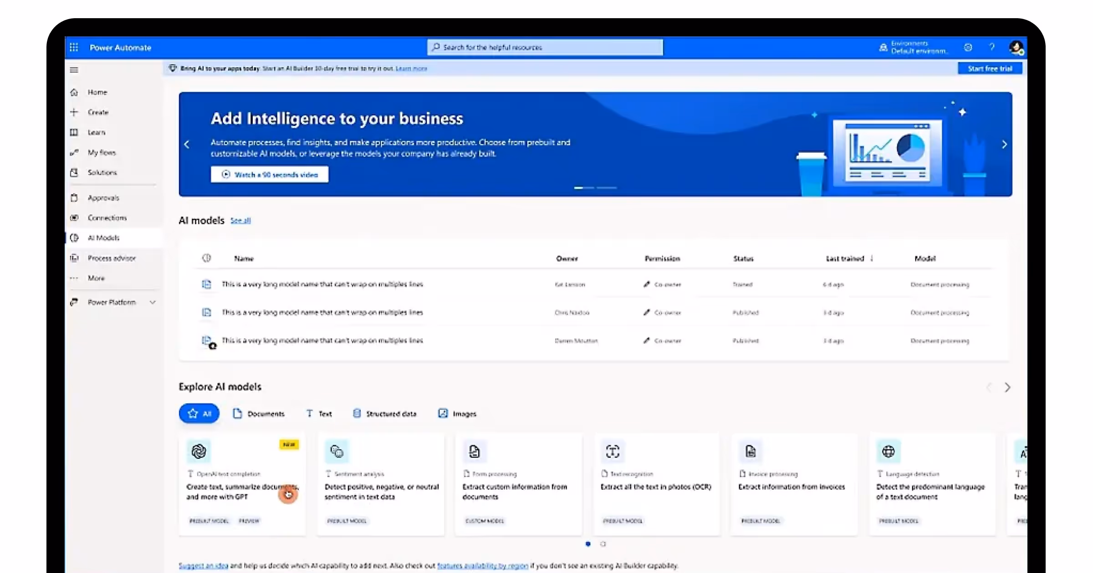
Task: Sort by Last trained column header
Action: point(845,258)
